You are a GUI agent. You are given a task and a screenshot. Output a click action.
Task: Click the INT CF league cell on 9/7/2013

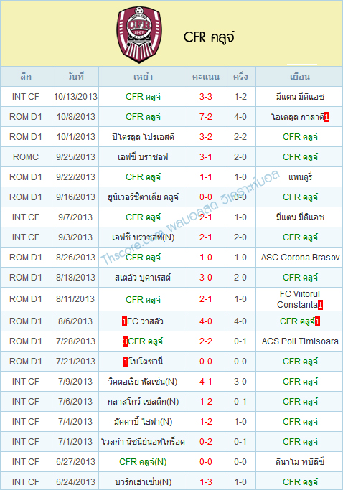click(26, 217)
